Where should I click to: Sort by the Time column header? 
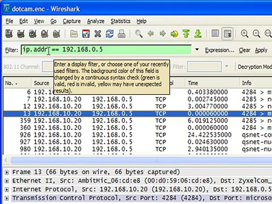point(212,83)
